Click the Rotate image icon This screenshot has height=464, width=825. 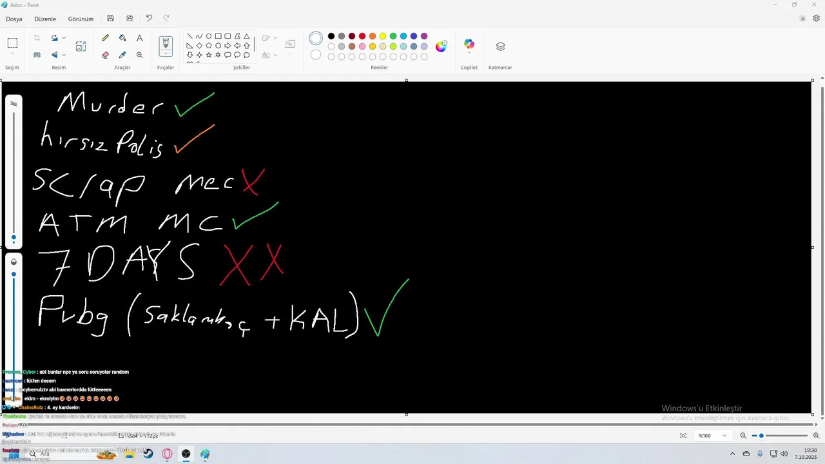point(55,38)
